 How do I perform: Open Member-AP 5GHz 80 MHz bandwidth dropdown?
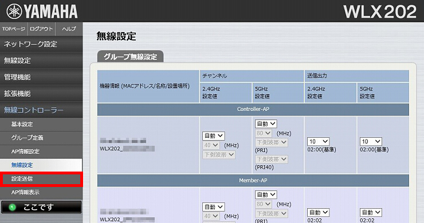[x=264, y=204]
